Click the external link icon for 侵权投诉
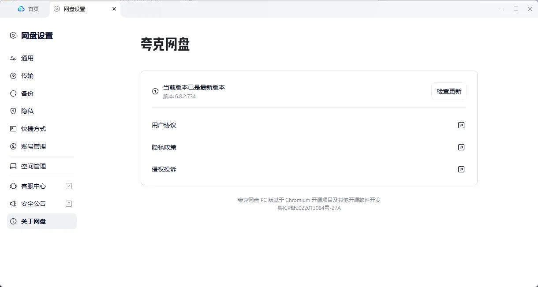The height and width of the screenshot is (287, 538). pos(461,169)
